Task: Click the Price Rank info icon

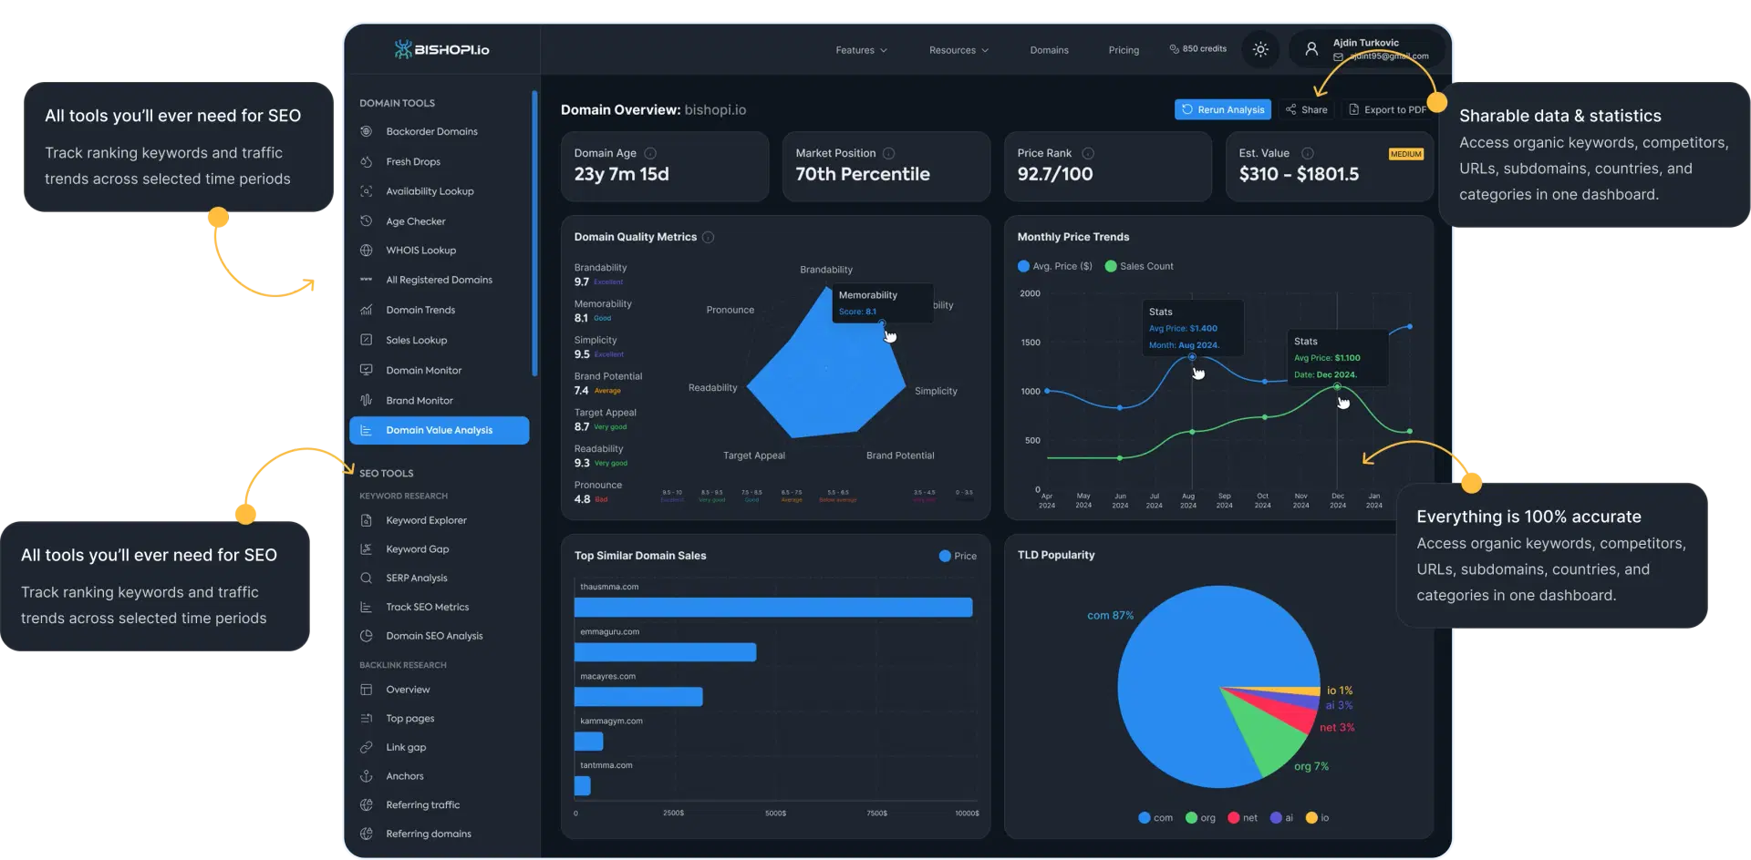Action: click(x=1088, y=153)
